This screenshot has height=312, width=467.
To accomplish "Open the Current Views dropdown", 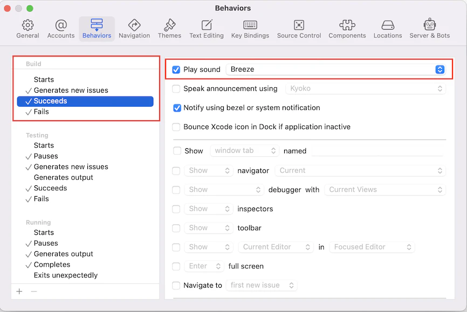I will [385, 190].
